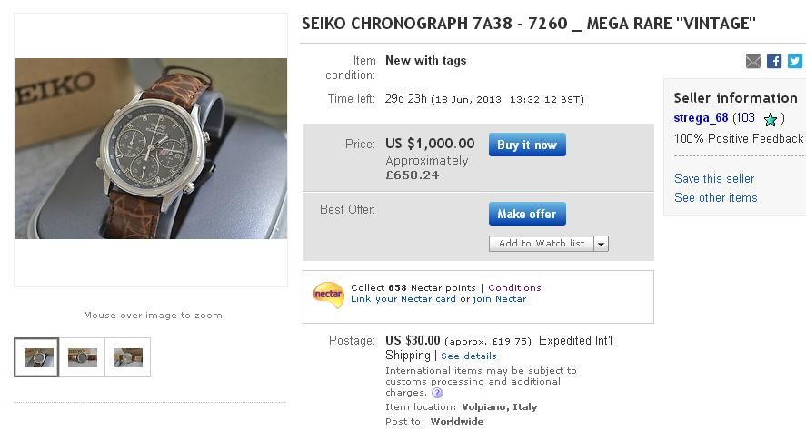Click Save this seller link
Screen dimensions: 806x431
(x=714, y=178)
